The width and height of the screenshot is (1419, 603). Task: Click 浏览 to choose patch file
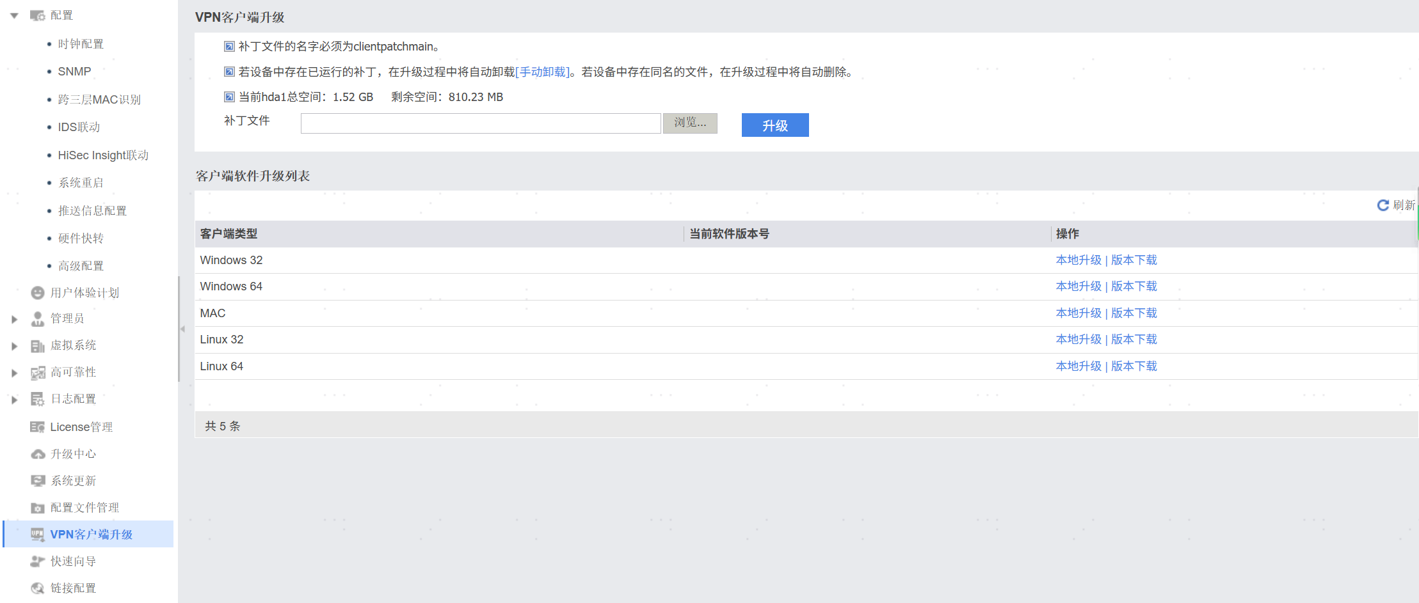click(x=689, y=123)
